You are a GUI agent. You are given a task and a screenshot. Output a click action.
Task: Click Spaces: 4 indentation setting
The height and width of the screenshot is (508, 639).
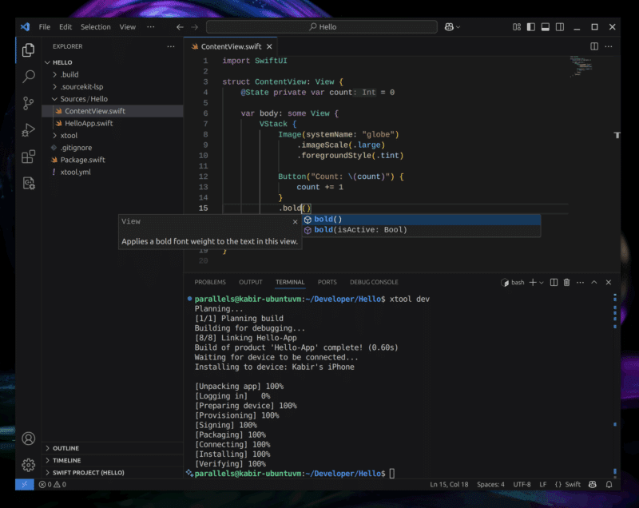tap(490, 484)
